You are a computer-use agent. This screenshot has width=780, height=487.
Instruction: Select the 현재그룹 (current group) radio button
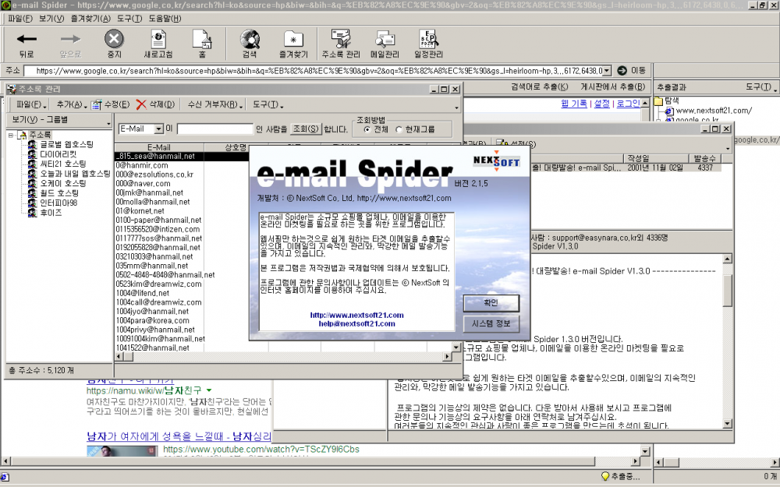[399, 129]
